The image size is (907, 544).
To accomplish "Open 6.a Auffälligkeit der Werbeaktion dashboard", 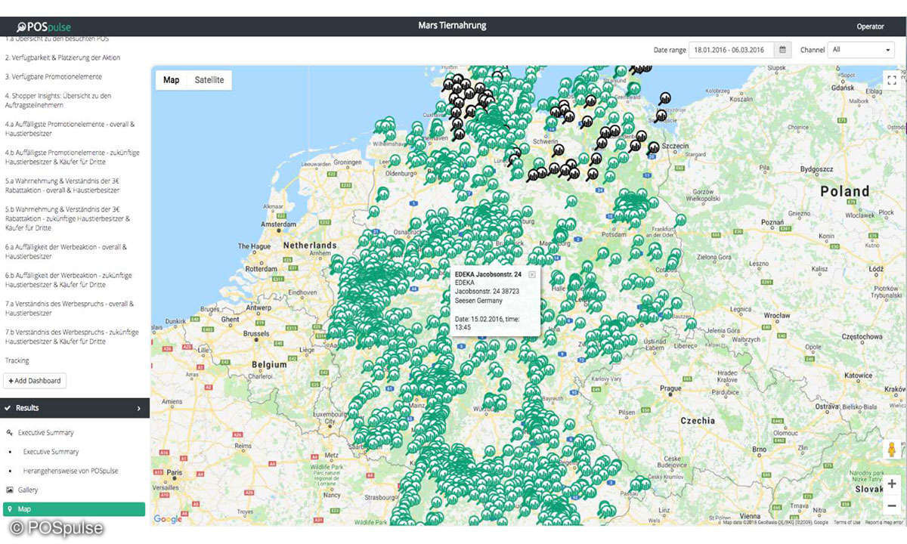I will (x=67, y=252).
